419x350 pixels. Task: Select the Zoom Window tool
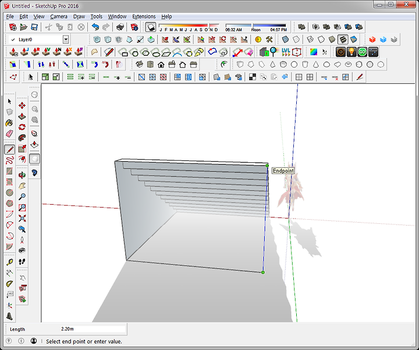(x=22, y=208)
